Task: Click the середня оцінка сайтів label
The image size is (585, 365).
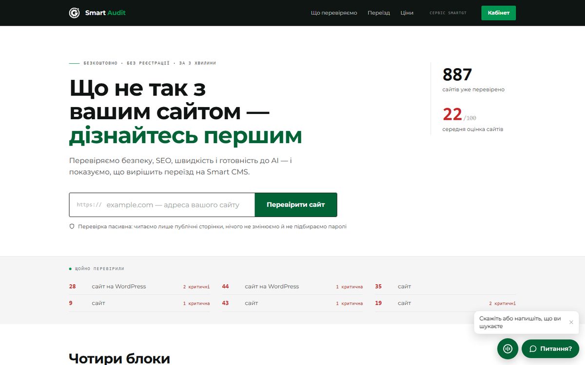Action: pyautogui.click(x=473, y=129)
